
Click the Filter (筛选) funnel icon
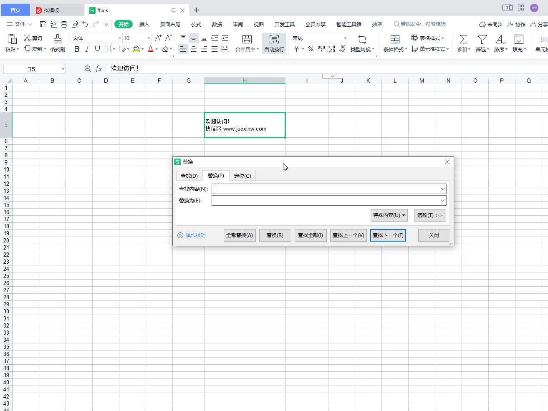(x=482, y=40)
